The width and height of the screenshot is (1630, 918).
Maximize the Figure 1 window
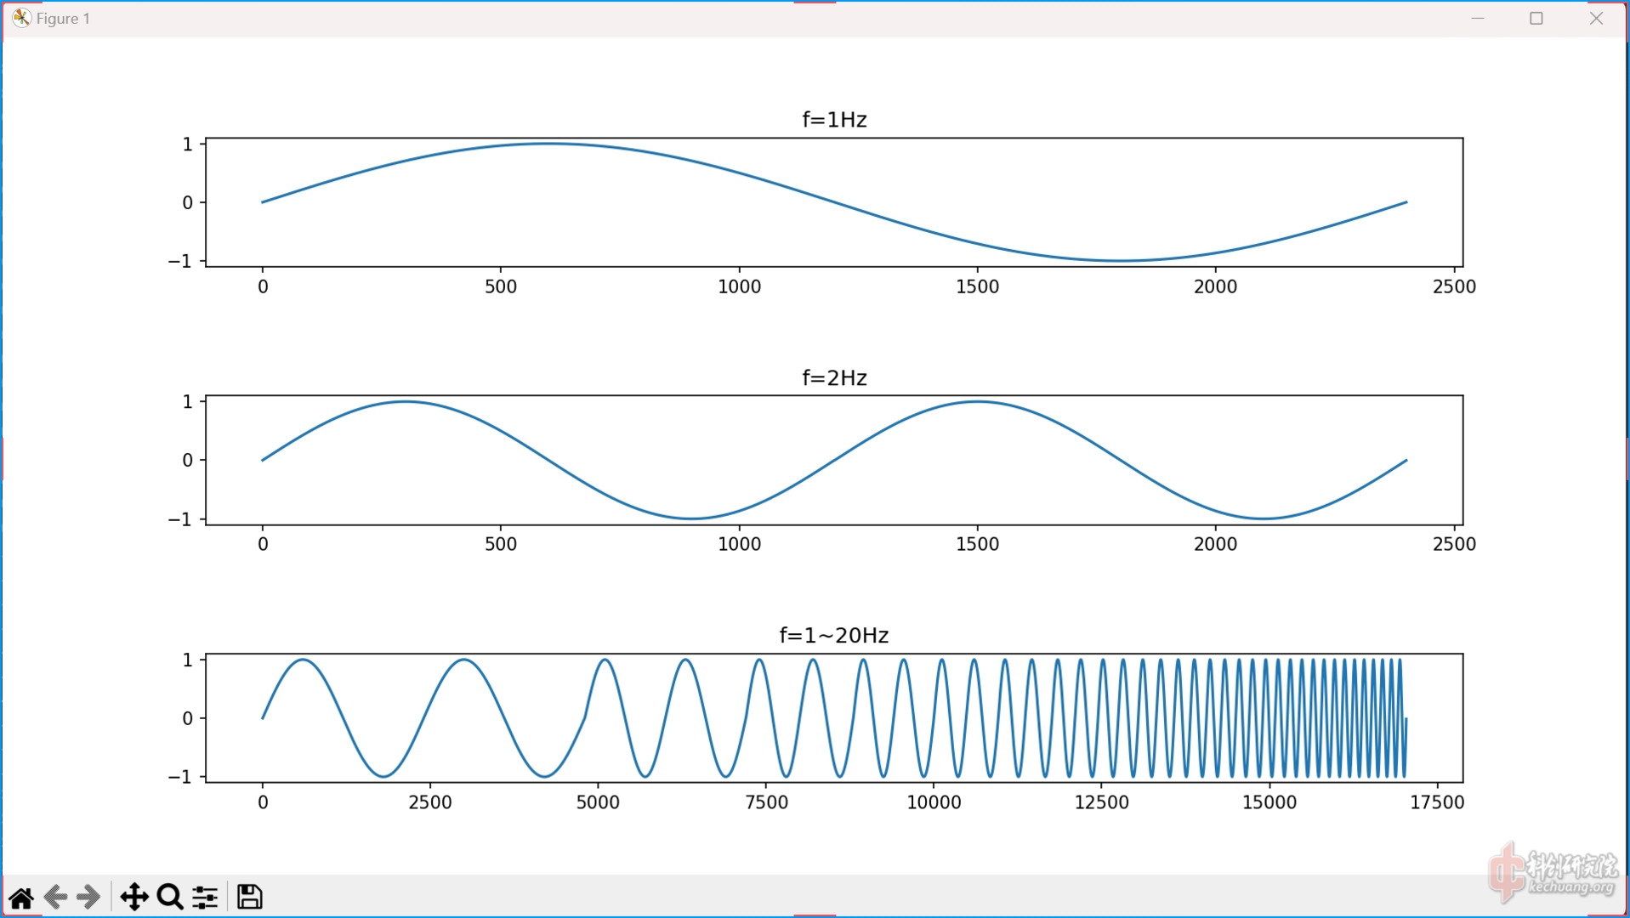click(1536, 18)
